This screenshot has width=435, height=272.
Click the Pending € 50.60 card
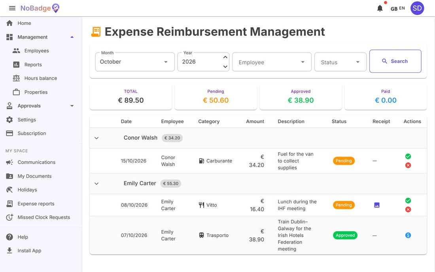pyautogui.click(x=216, y=97)
